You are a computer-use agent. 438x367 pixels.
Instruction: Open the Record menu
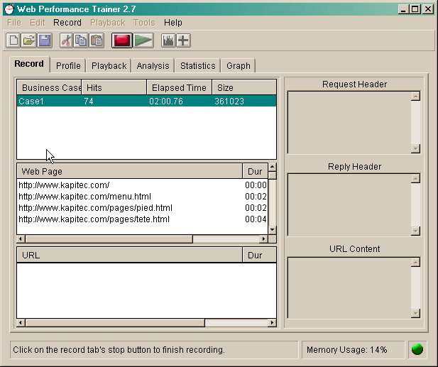67,23
